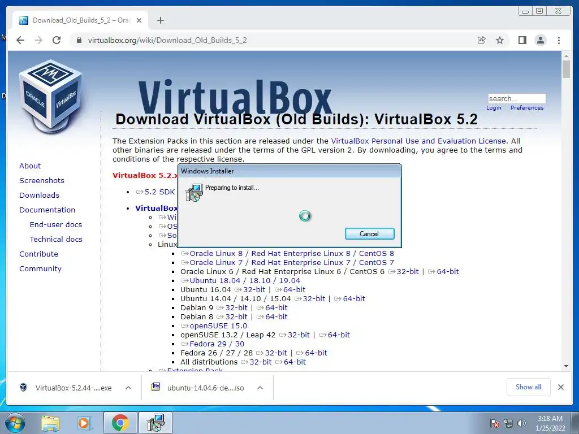Click 32-bit link for All distributions
This screenshot has width=579, height=434.
pyautogui.click(x=256, y=362)
